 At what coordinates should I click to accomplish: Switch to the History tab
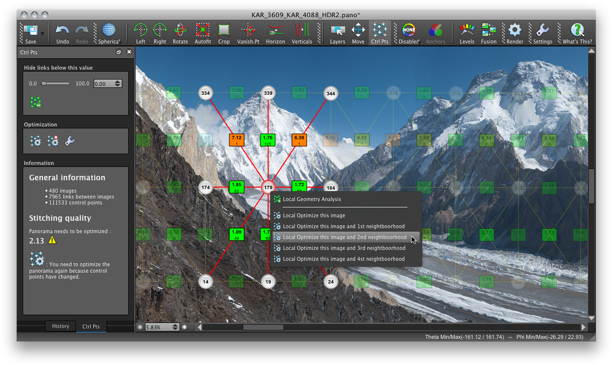[61, 326]
